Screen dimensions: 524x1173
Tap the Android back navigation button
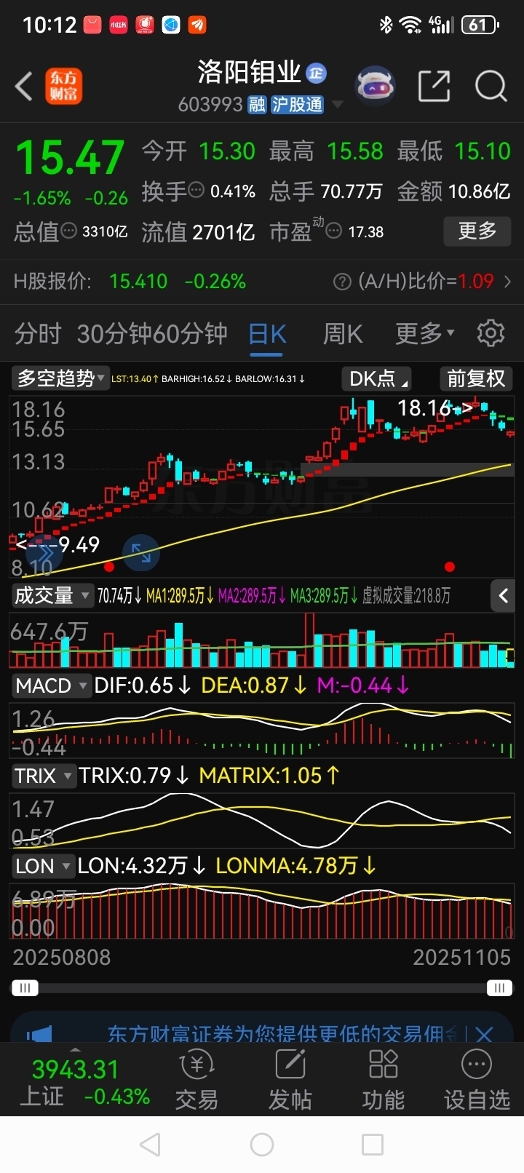(x=150, y=1145)
